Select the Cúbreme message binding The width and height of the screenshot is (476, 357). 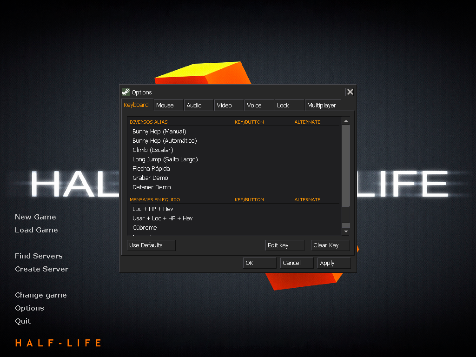pos(234,228)
